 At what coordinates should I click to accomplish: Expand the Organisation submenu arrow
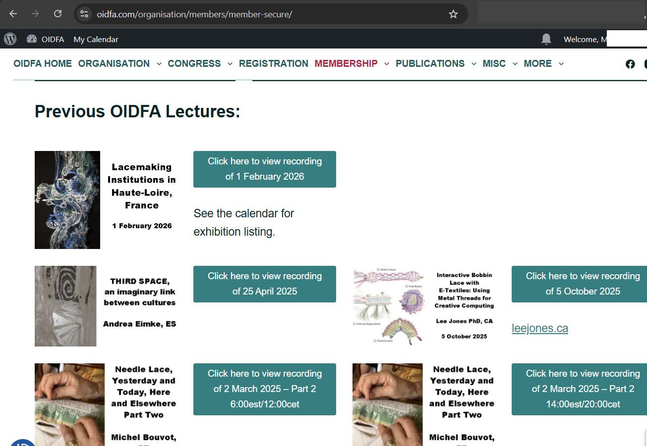[x=159, y=64]
